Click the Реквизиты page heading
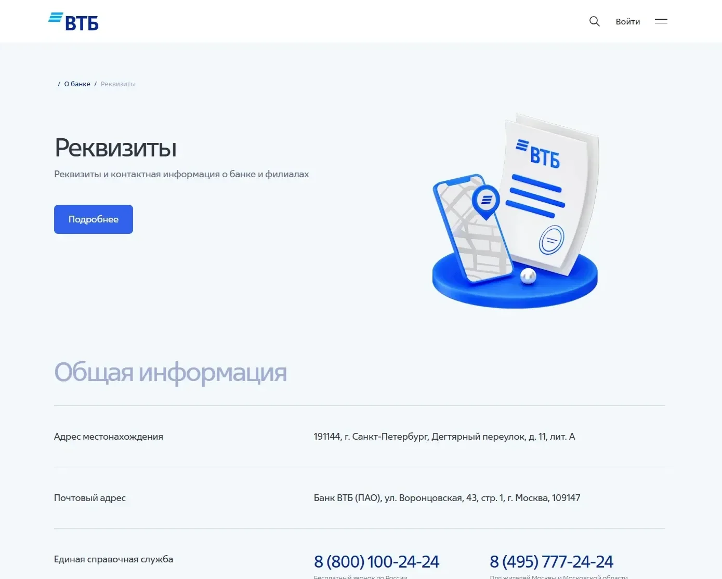 click(115, 148)
